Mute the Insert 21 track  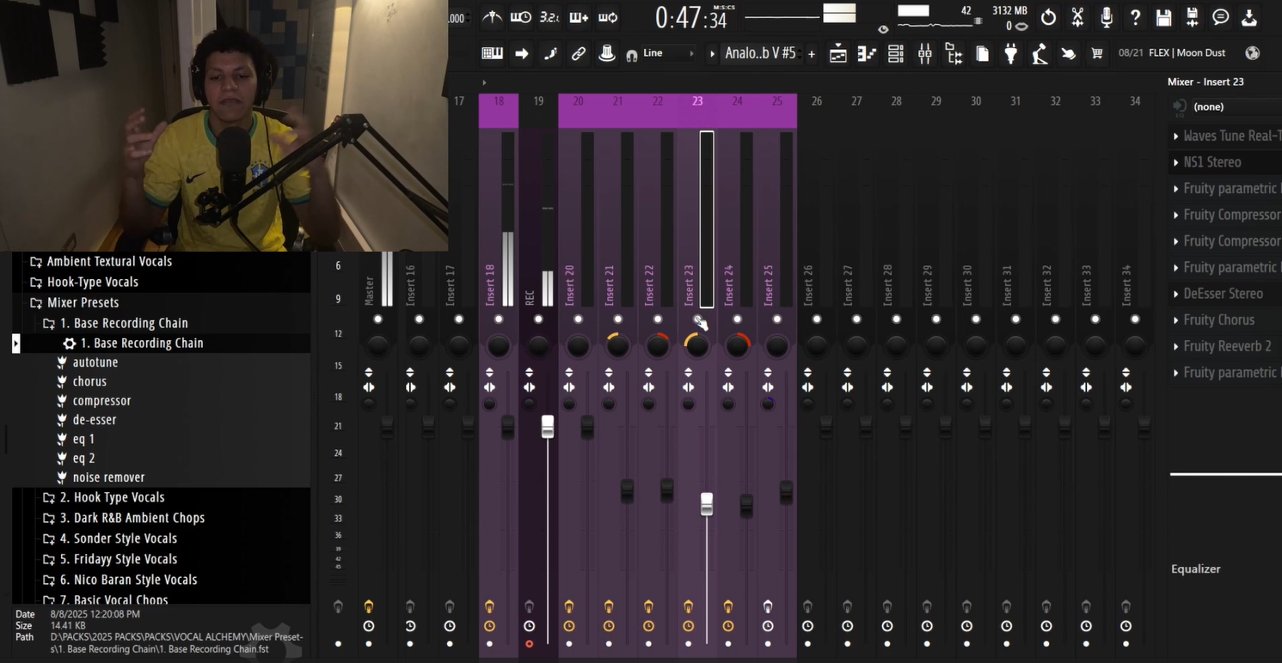point(617,319)
